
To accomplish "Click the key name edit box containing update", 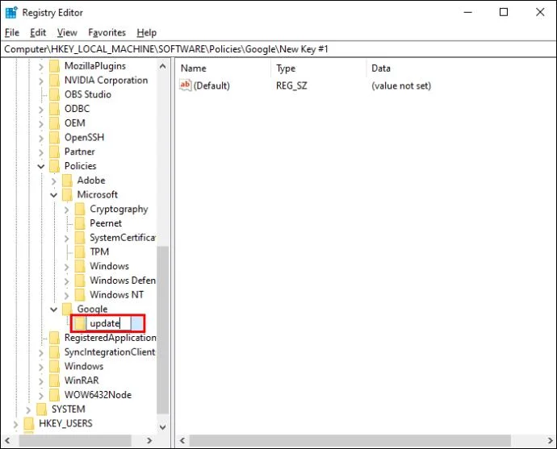I will click(109, 323).
